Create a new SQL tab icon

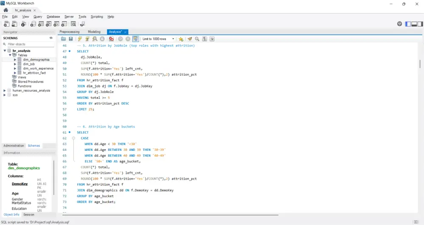6,24
